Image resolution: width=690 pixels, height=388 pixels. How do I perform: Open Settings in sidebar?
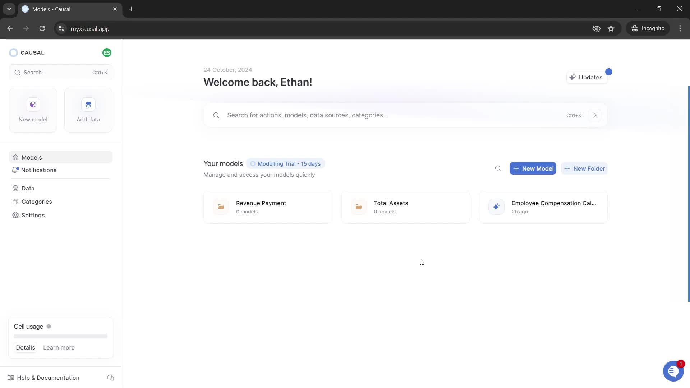pyautogui.click(x=33, y=215)
